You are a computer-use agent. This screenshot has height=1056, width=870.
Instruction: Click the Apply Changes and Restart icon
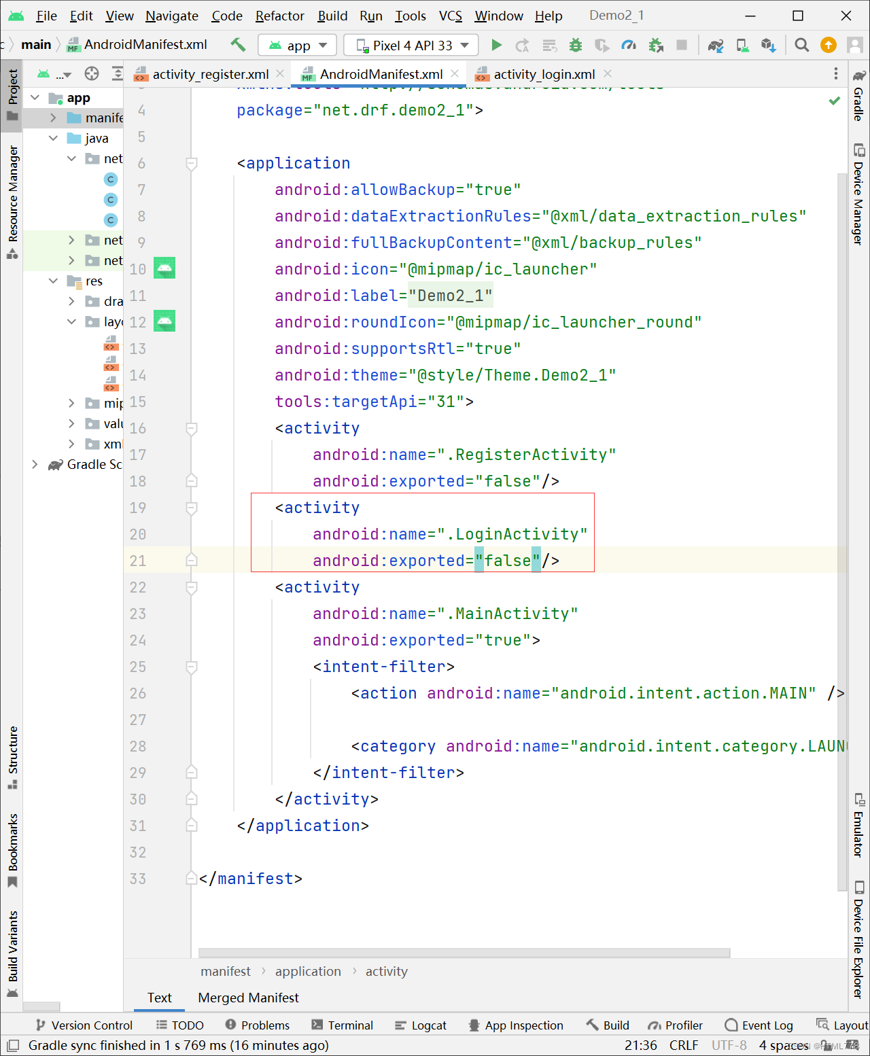tap(522, 45)
